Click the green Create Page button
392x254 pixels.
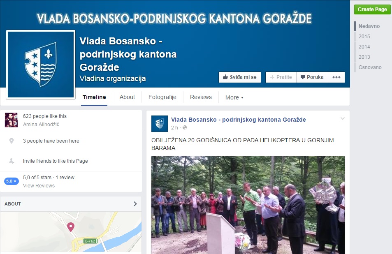click(x=372, y=9)
